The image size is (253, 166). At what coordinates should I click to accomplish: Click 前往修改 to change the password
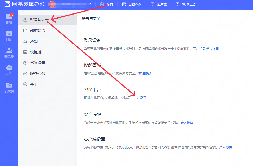click(145, 73)
